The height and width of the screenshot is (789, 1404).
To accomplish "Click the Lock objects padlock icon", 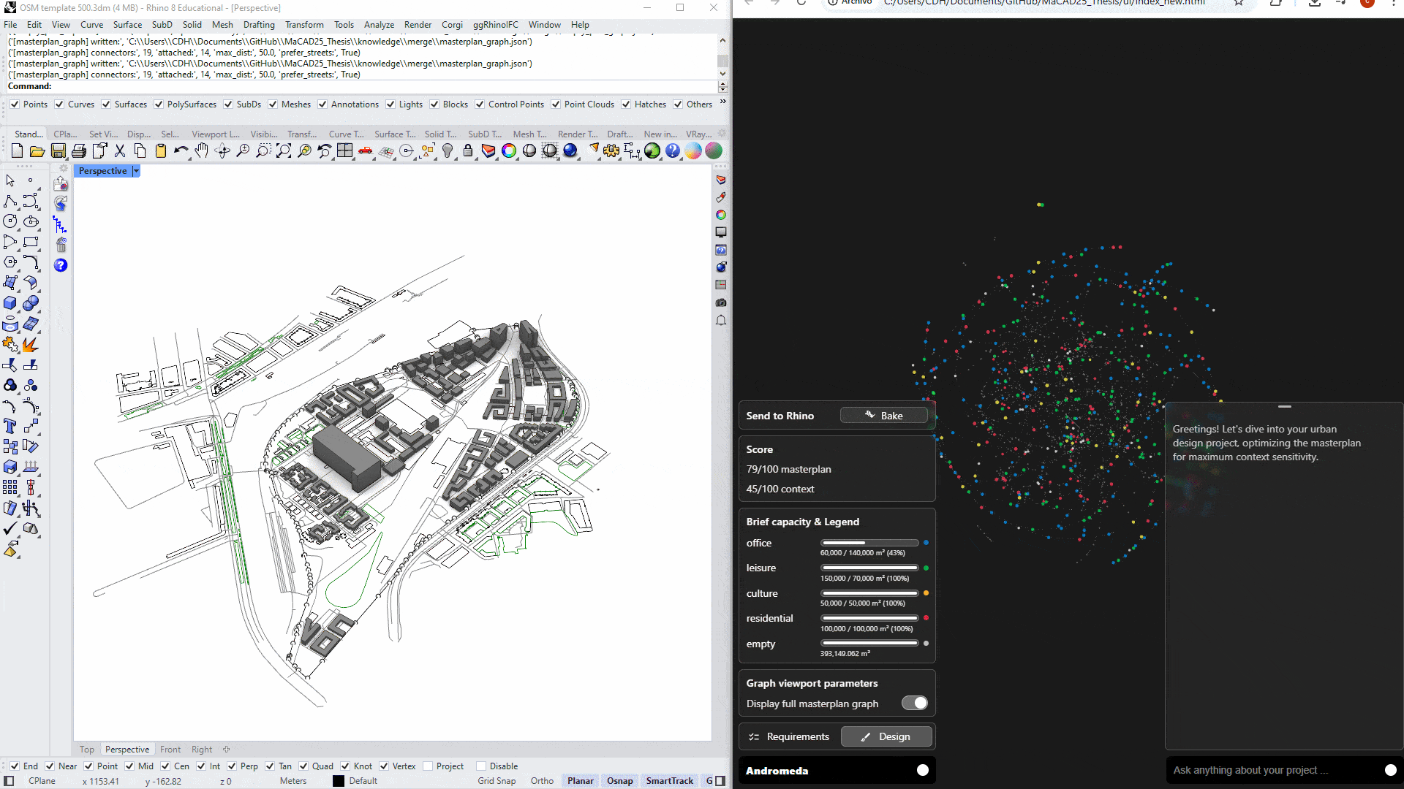I will pyautogui.click(x=468, y=151).
